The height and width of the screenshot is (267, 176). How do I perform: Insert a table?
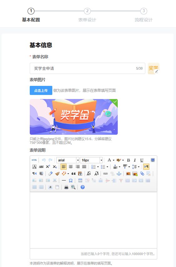coord(80,180)
